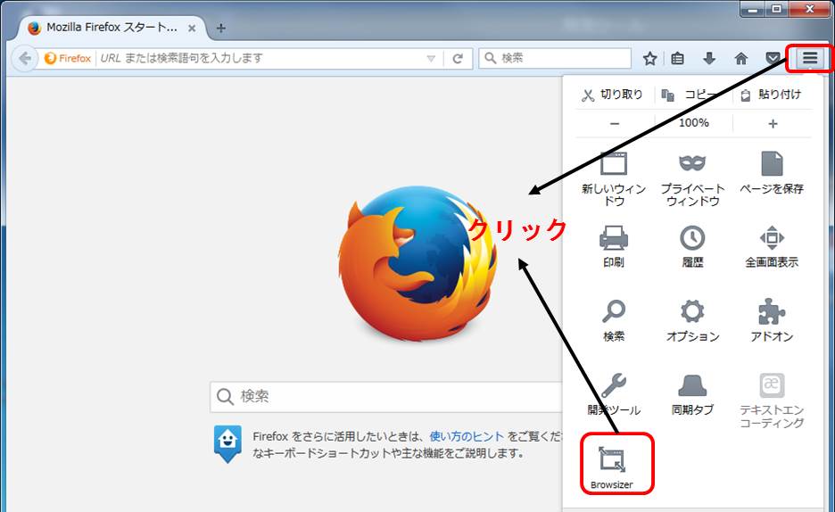The image size is (835, 512).
Task: Go to home page via house icon
Action: click(x=740, y=58)
